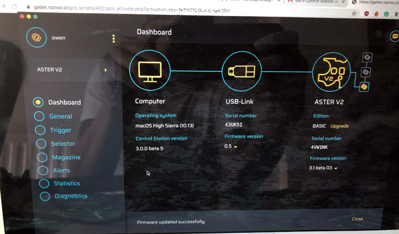Click the owen username text

point(59,38)
